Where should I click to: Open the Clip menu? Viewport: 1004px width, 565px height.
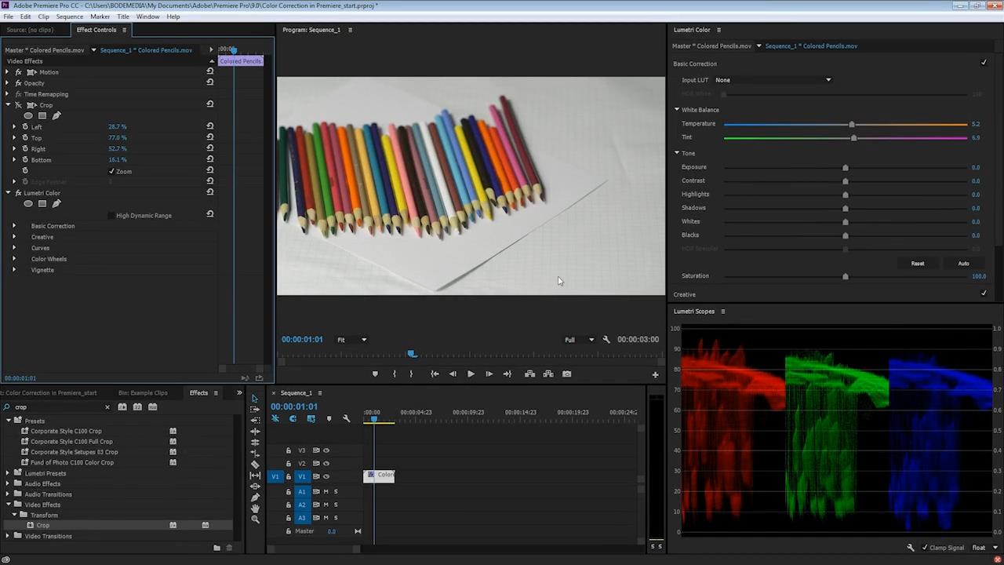click(43, 16)
